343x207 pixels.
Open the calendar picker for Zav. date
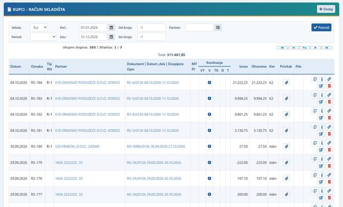111,37
